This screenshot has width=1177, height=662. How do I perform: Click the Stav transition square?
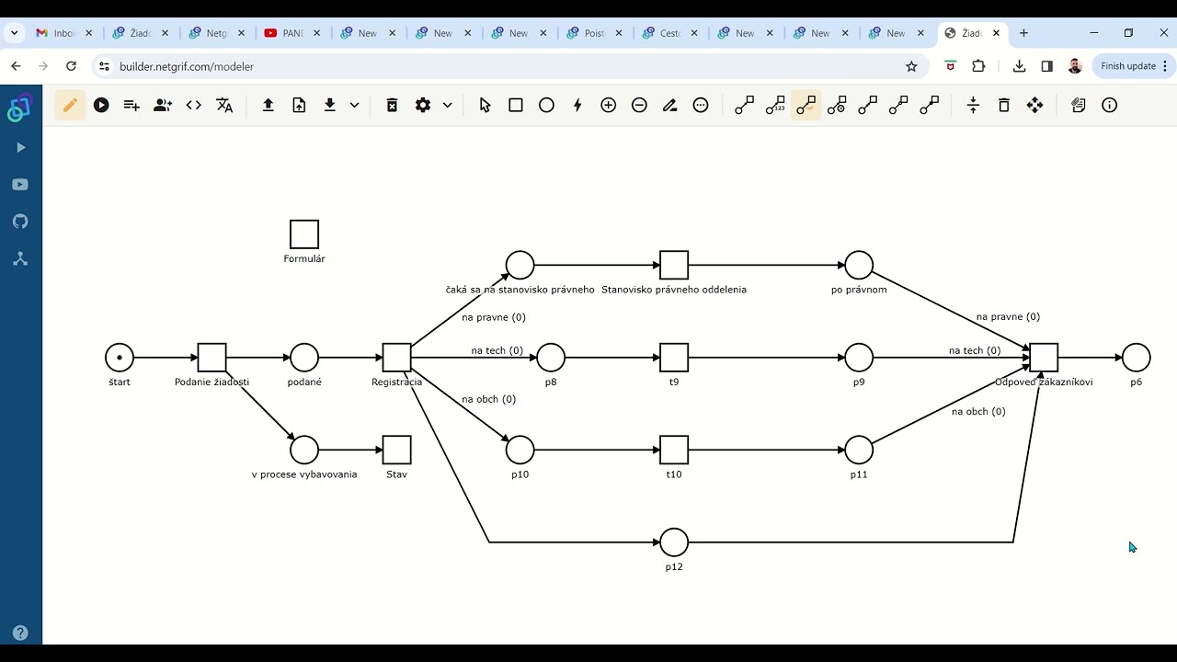397,451
